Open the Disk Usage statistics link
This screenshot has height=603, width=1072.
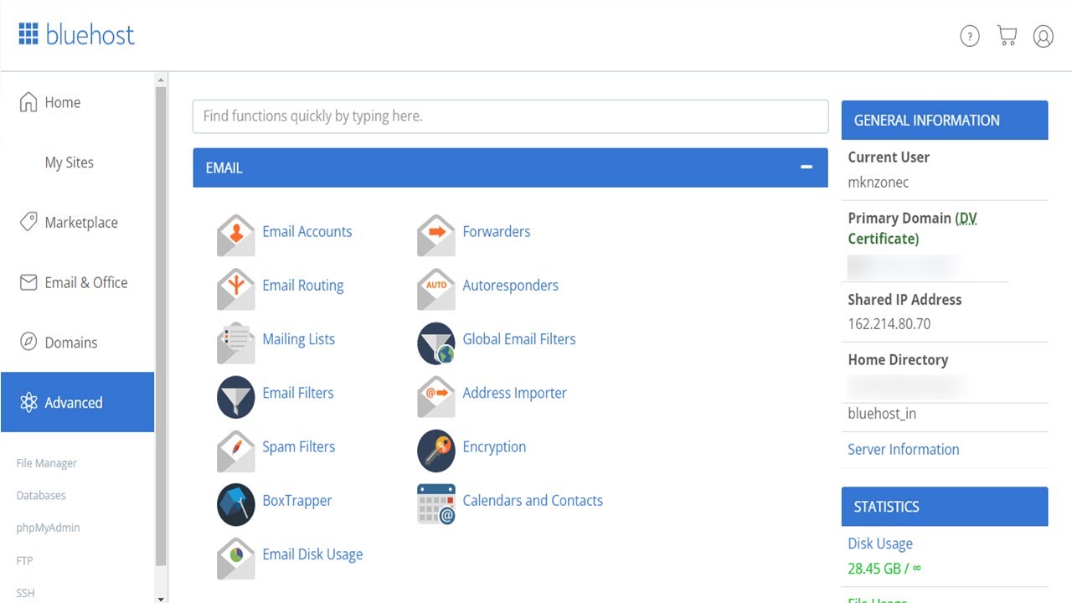point(880,544)
